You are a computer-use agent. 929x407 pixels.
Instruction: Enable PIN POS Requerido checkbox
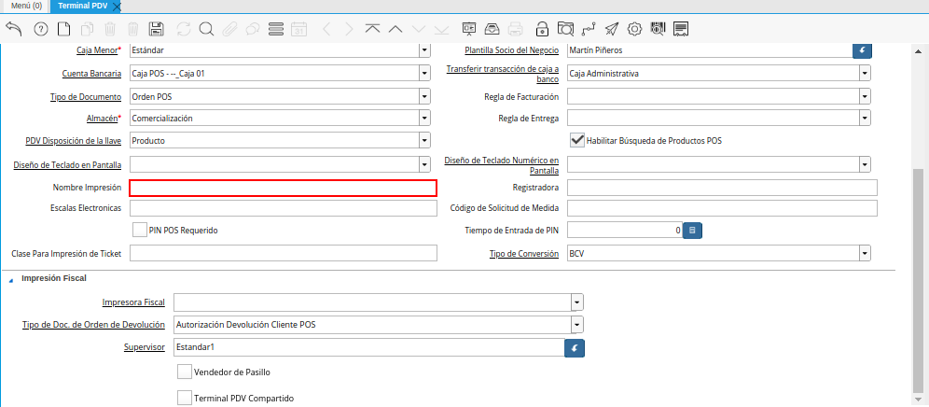(140, 231)
